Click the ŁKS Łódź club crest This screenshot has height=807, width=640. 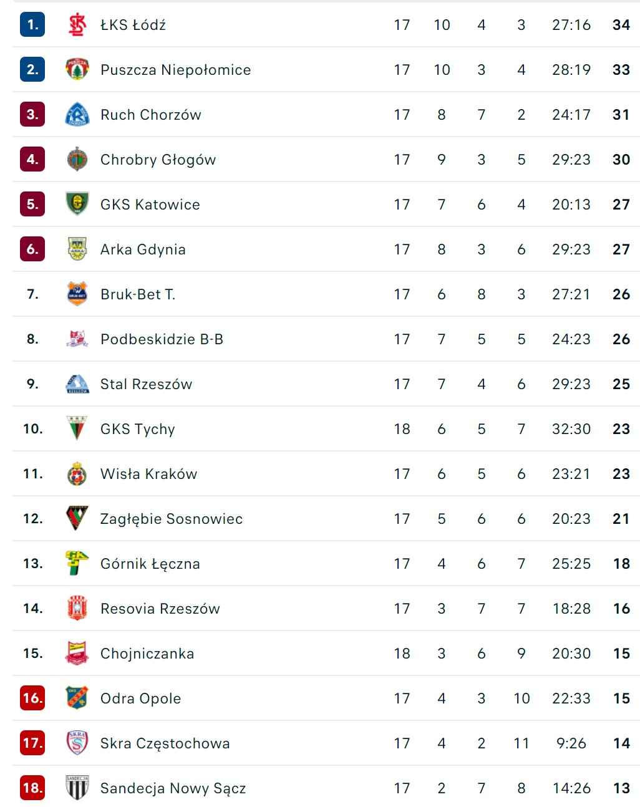tap(77, 25)
